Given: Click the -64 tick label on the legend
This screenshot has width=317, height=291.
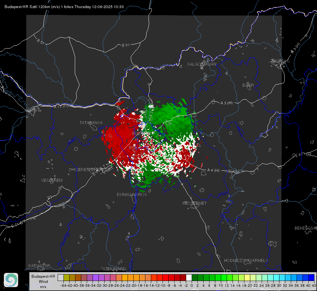Looking at the screenshot, I should (63, 286).
